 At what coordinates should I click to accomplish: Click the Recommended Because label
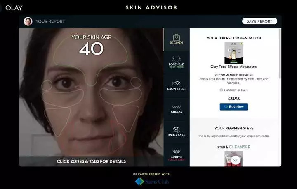coord(234,75)
